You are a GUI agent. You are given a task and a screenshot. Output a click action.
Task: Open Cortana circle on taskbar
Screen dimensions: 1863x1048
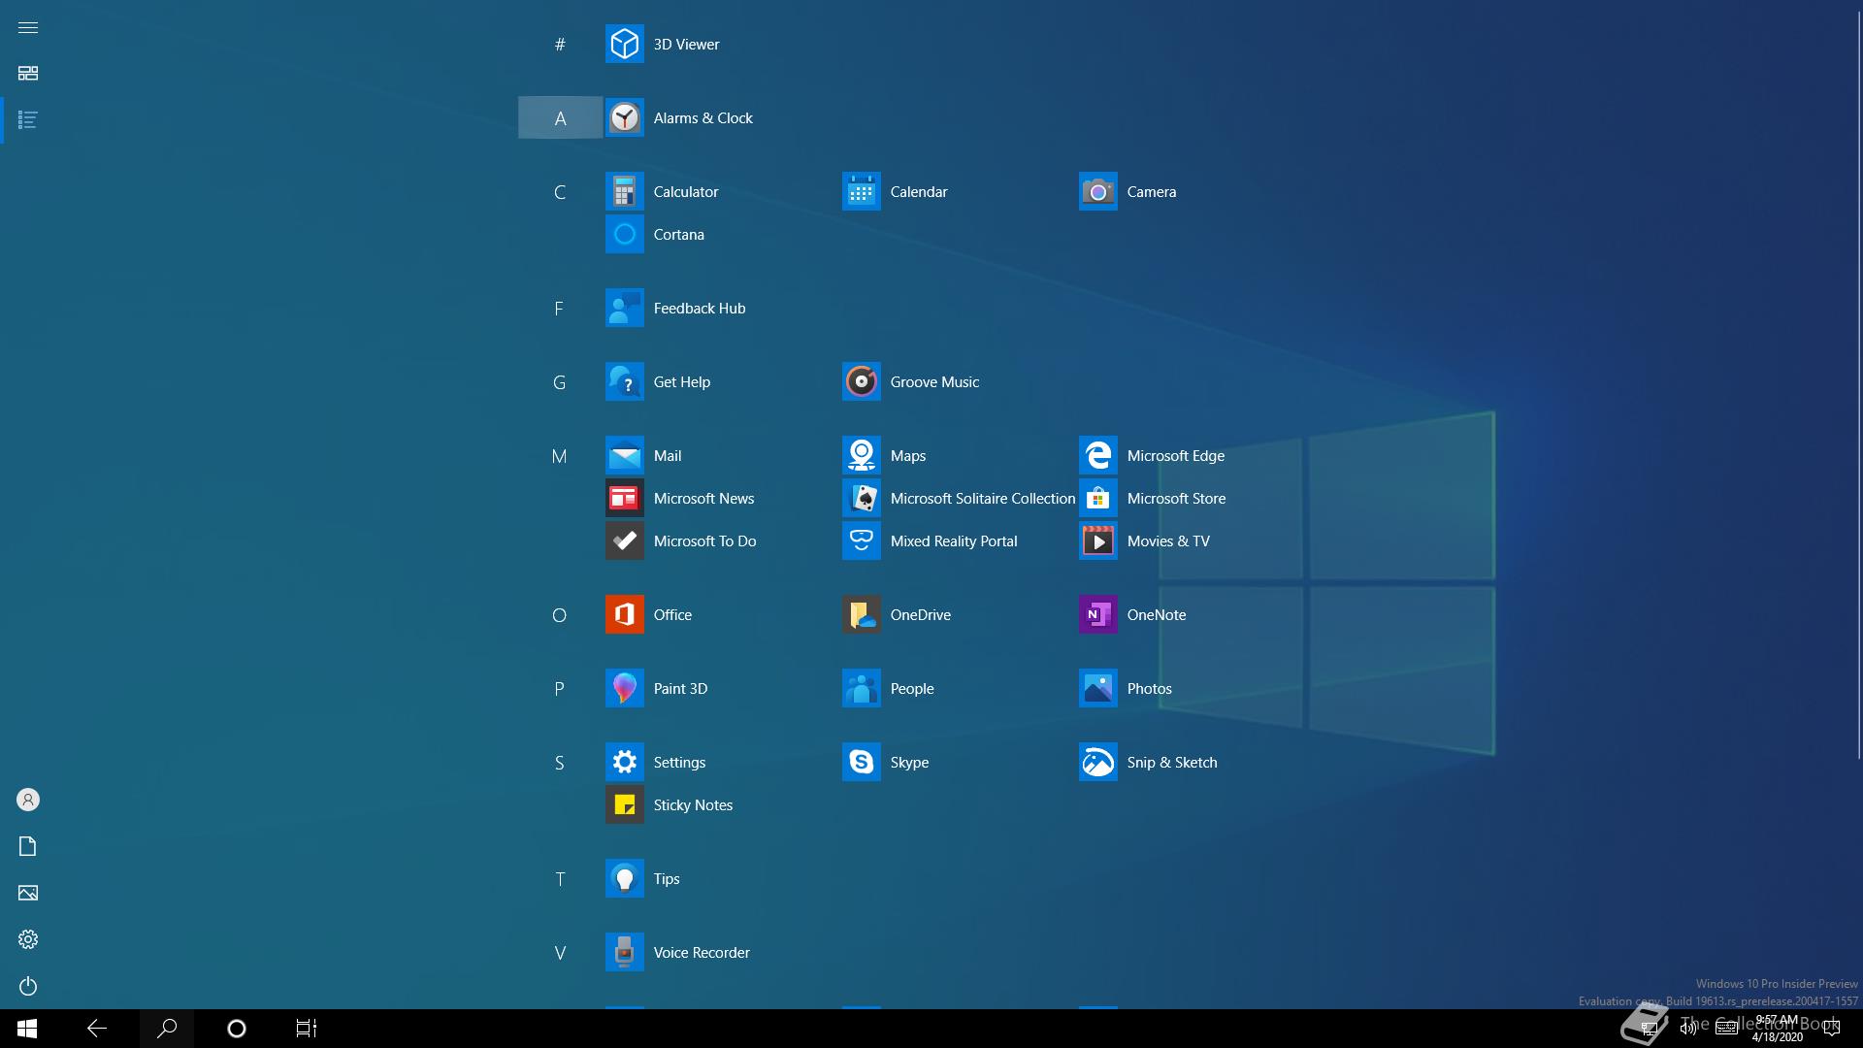pyautogui.click(x=237, y=1029)
